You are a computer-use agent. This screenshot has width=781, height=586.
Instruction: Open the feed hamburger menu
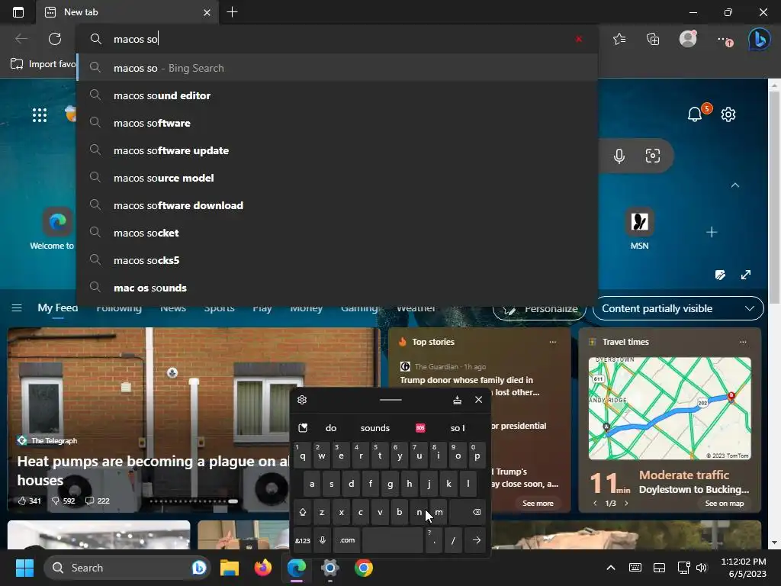[17, 308]
